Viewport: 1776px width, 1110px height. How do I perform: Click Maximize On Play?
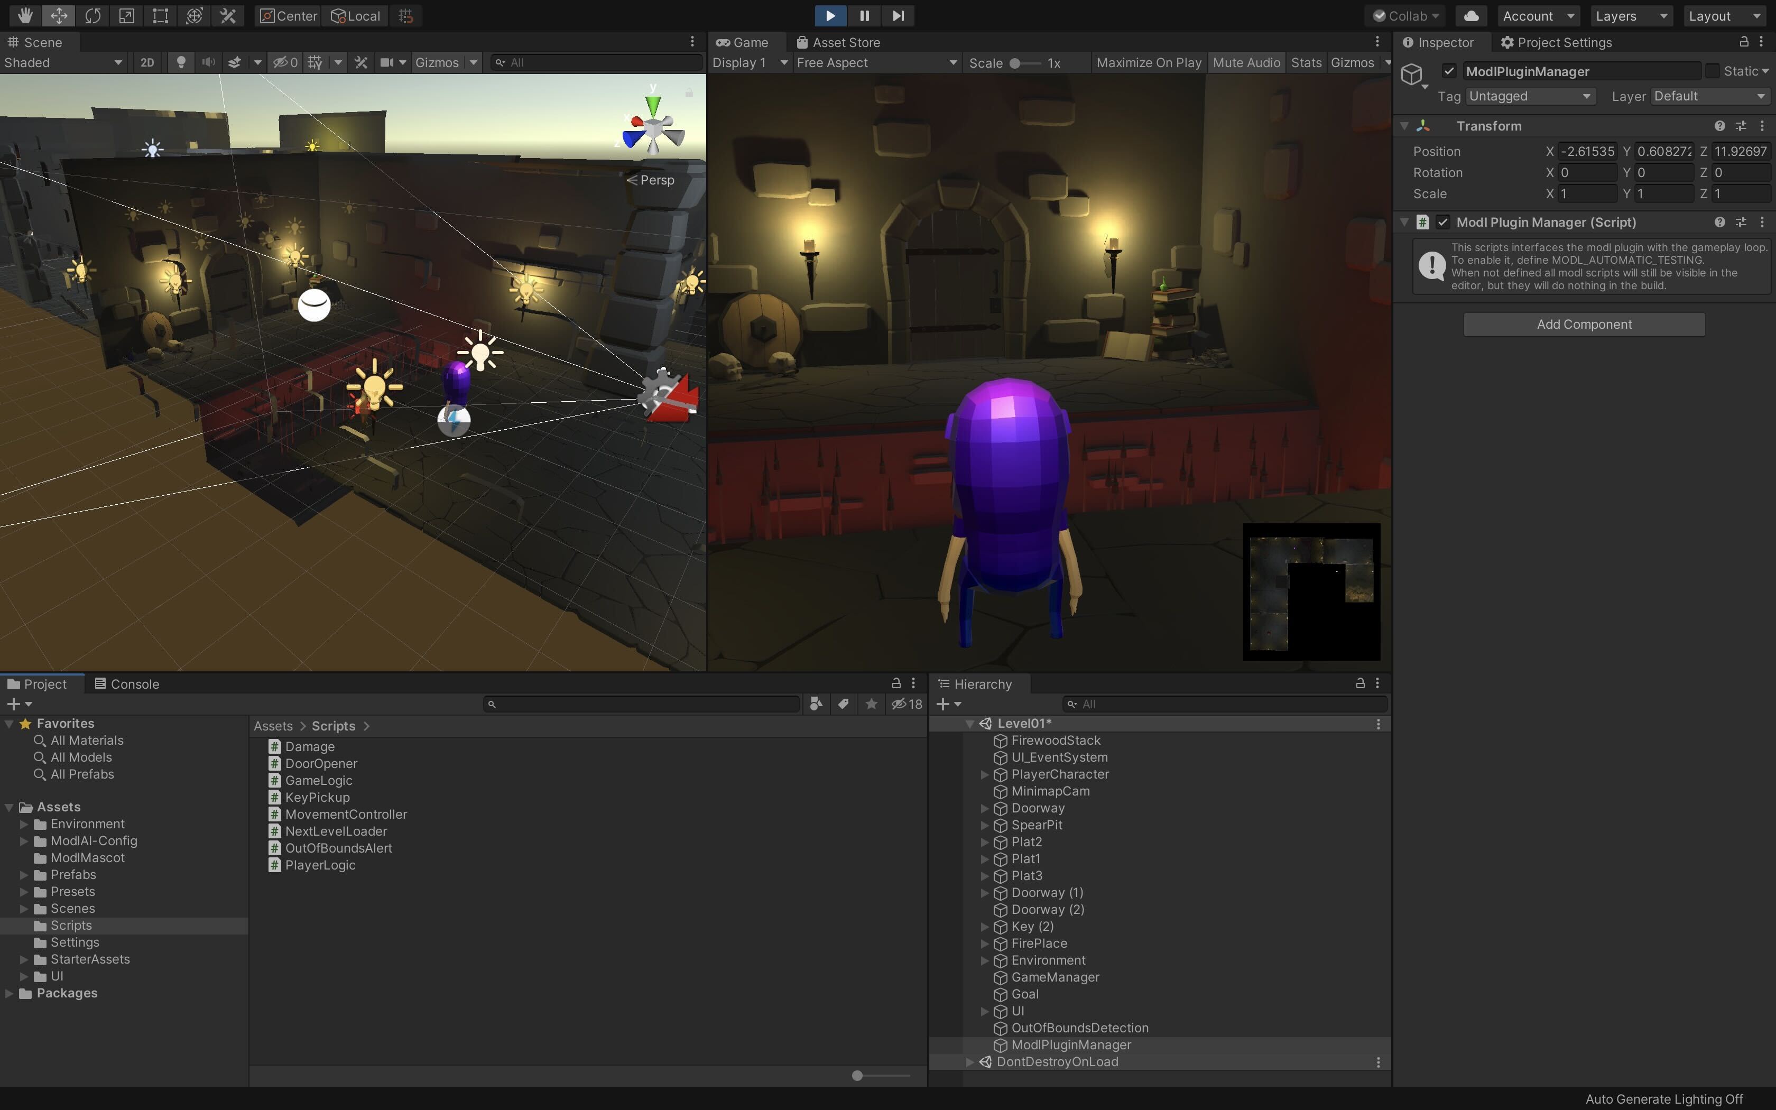1148,62
